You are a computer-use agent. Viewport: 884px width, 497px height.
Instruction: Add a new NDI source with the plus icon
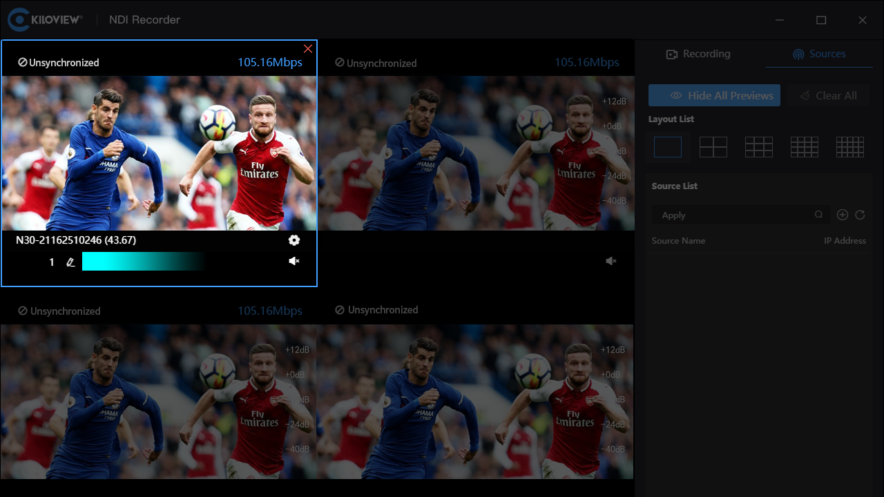point(842,215)
